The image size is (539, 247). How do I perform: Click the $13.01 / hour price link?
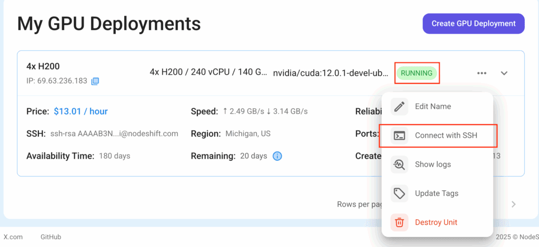tap(81, 111)
